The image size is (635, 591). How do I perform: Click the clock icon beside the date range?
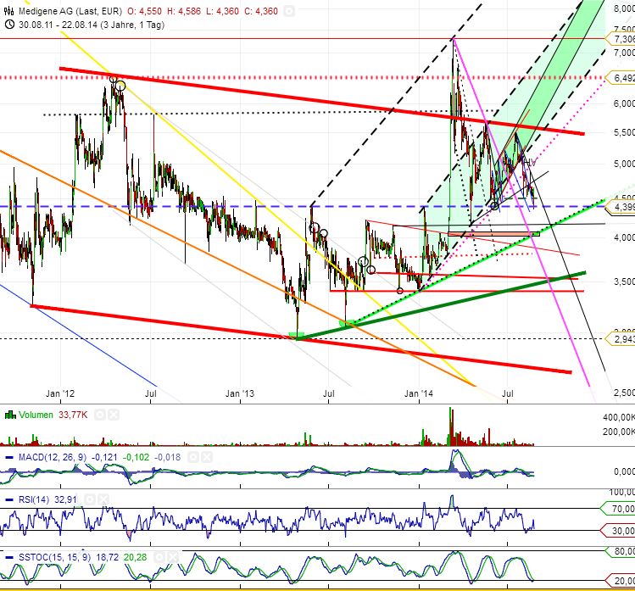click(9, 25)
